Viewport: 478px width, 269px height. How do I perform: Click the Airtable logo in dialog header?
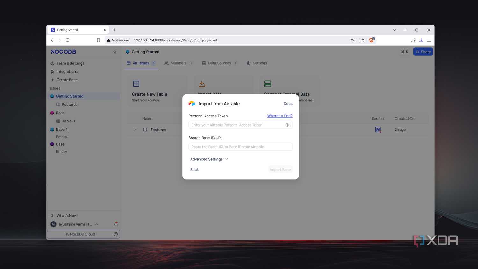click(x=192, y=104)
